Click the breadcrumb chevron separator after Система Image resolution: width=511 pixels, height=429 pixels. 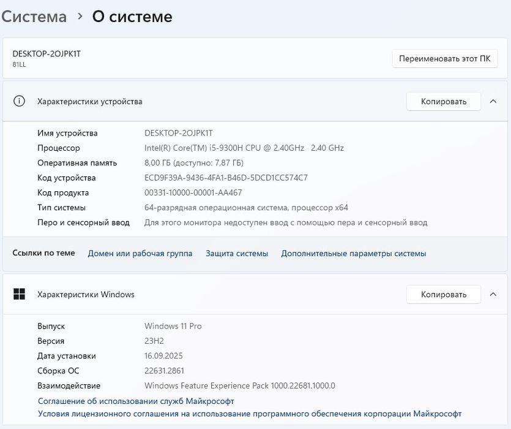[80, 17]
